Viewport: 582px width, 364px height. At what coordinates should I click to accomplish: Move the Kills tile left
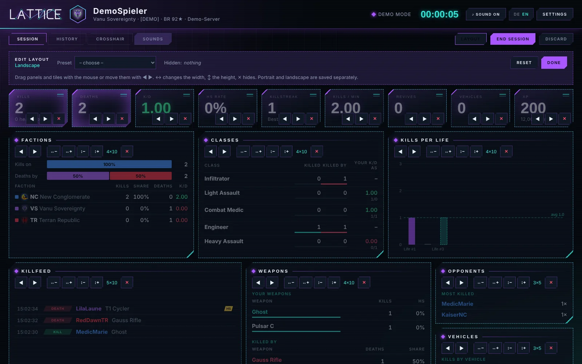[32, 119]
